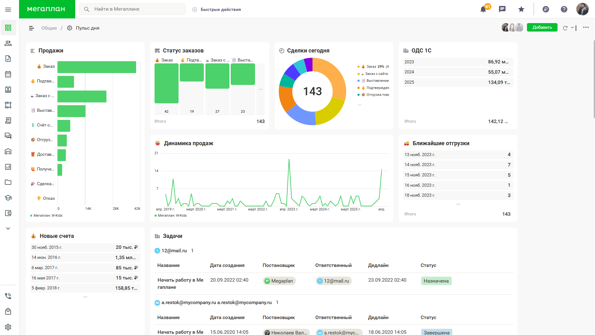Click the green Добавить button

542,27
